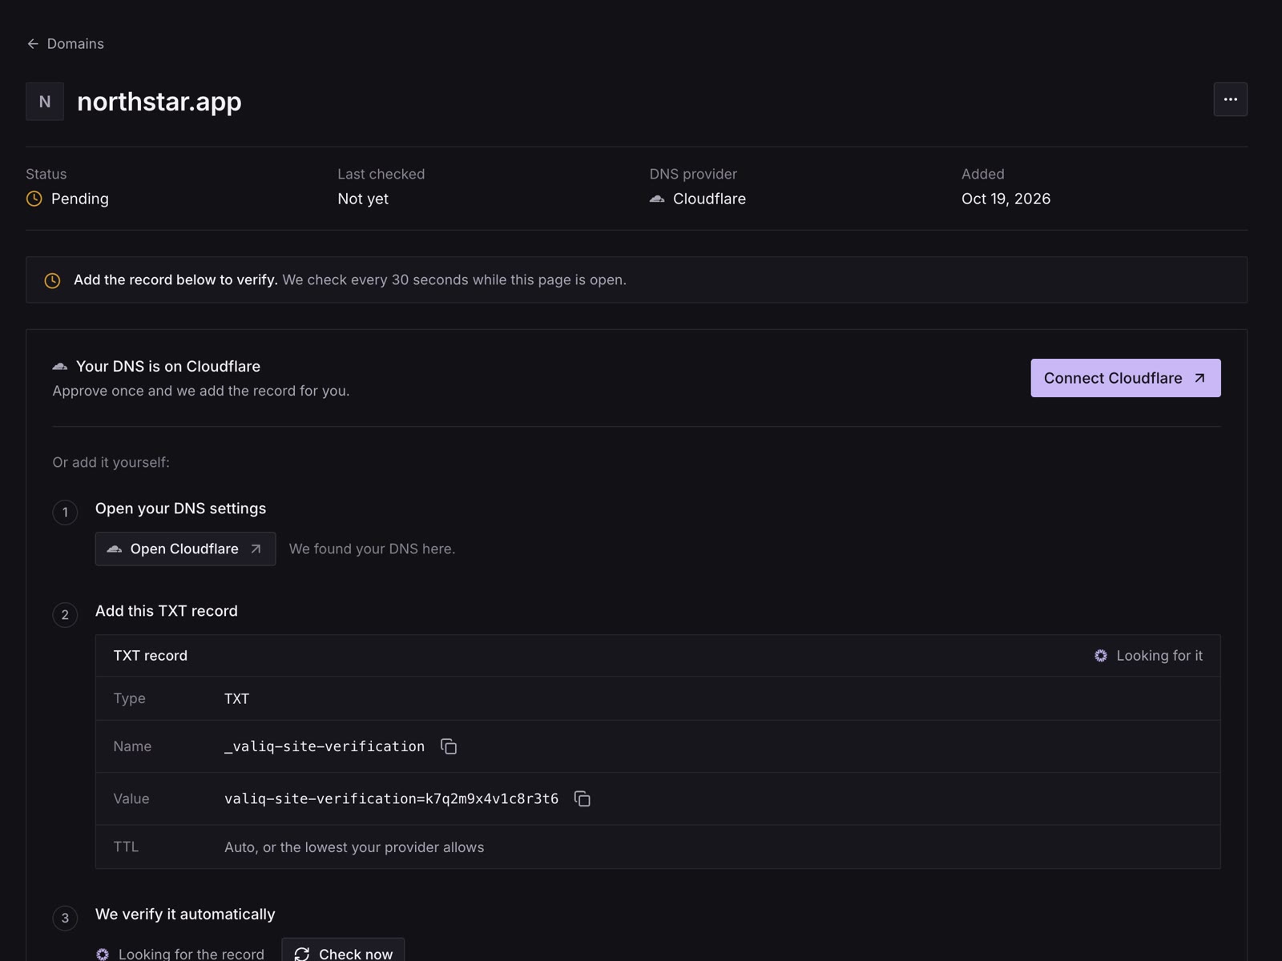This screenshot has height=961, width=1282.
Task: Click 'Auto, or the lowest your provider allows'
Action: 354,847
